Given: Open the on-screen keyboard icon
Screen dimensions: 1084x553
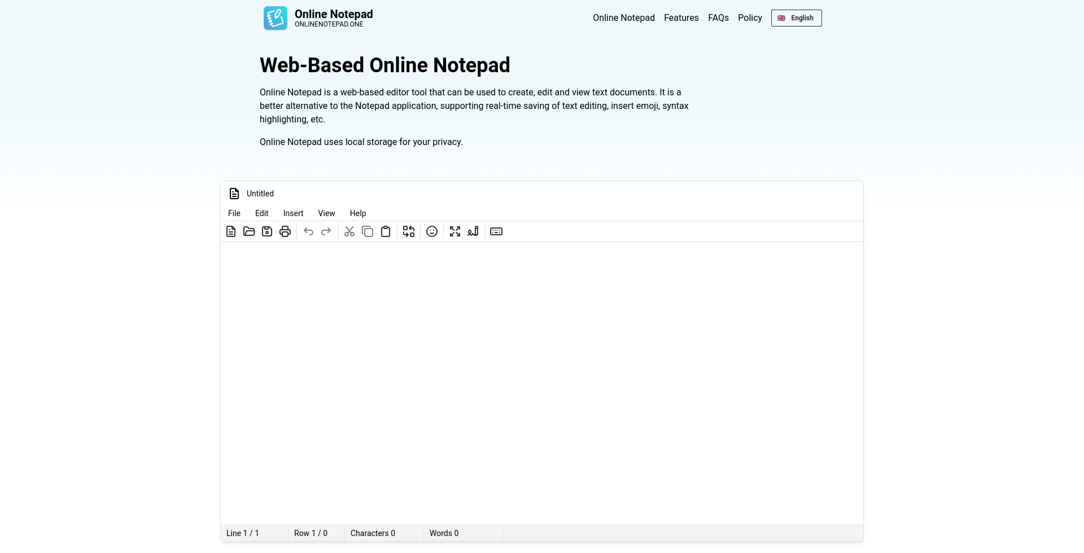Looking at the screenshot, I should (x=496, y=231).
